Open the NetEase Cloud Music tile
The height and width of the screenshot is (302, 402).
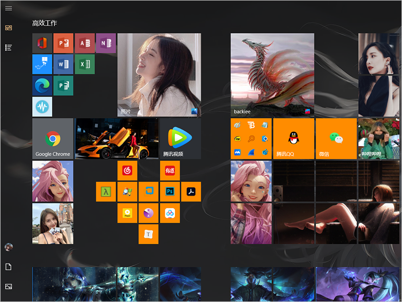tap(127, 171)
